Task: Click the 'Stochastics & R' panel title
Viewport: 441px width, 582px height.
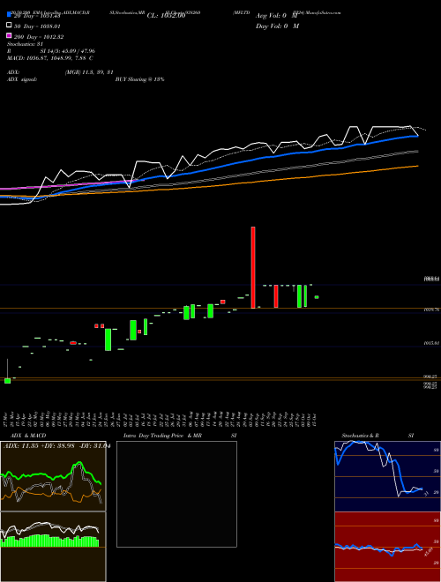Action: pyautogui.click(x=360, y=436)
